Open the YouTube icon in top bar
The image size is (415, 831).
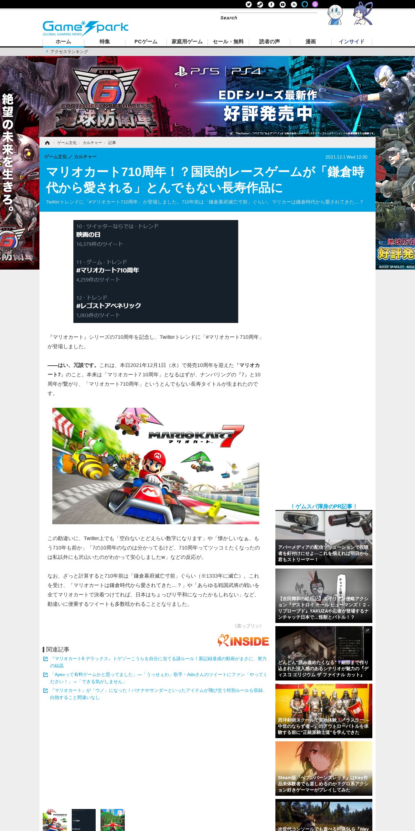pyautogui.click(x=282, y=4)
